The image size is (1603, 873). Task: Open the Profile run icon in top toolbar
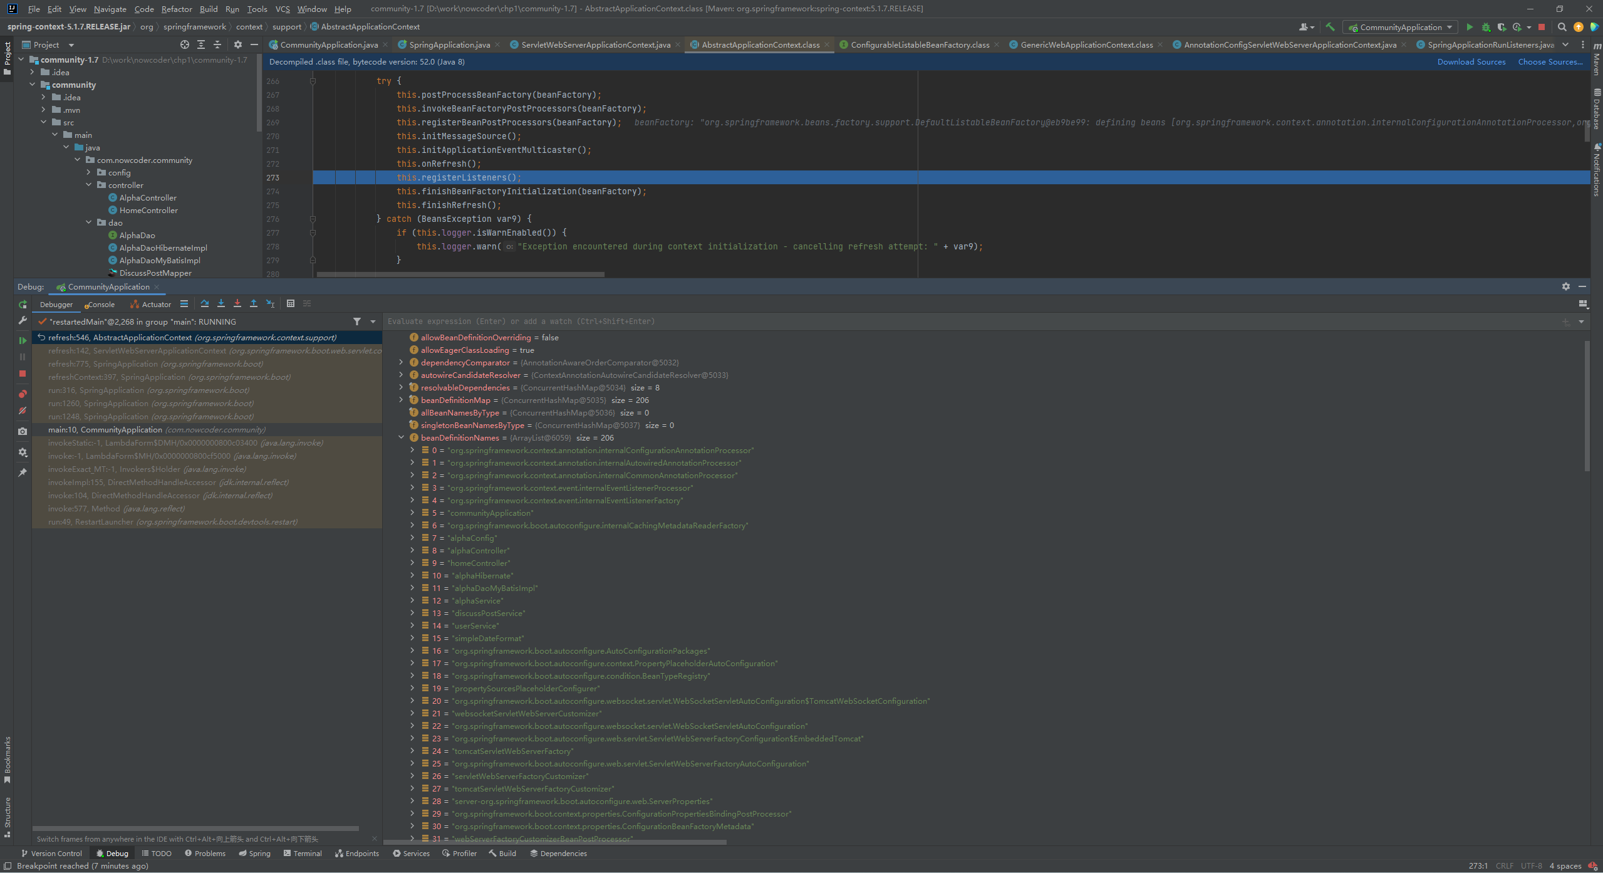pyautogui.click(x=1517, y=27)
